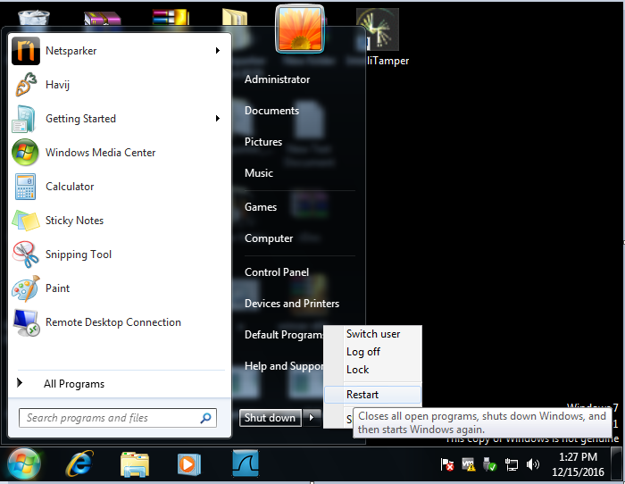Open Music library link
Viewport: 625px width, 484px height.
click(259, 173)
